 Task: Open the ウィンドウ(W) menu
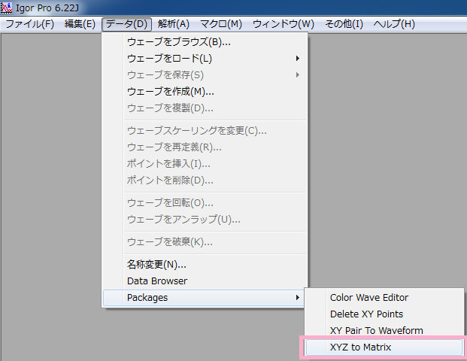(x=284, y=24)
